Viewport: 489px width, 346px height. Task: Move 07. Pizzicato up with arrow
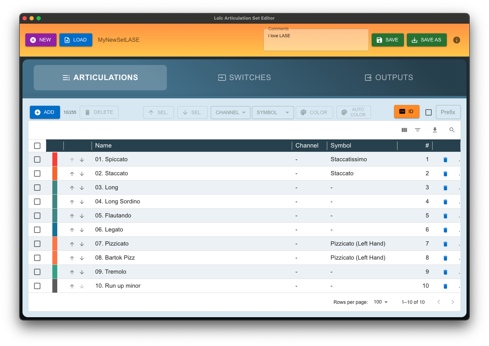tap(72, 244)
